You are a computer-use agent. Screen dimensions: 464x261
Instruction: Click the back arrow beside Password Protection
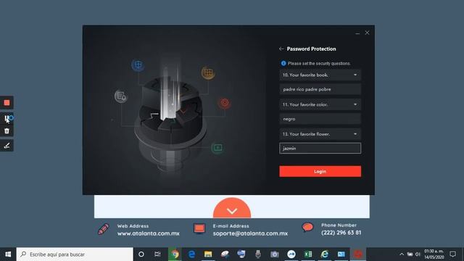coord(281,49)
